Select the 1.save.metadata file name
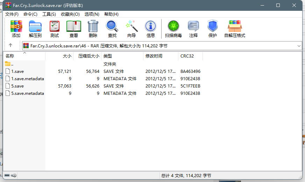This screenshot has width=305, height=182. point(27,78)
